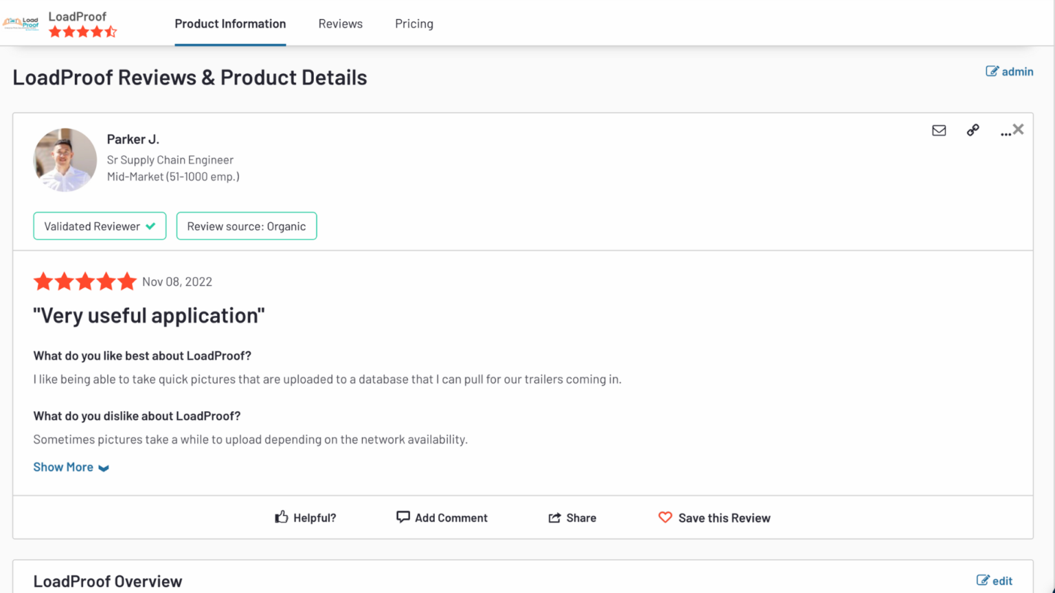Click "What do you like best about LoadProof?" heading
Image resolution: width=1055 pixels, height=593 pixels.
tap(142, 356)
